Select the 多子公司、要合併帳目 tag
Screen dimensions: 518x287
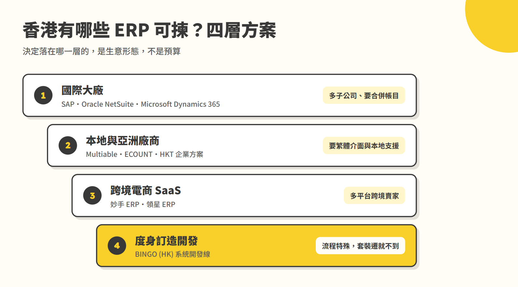click(x=364, y=95)
